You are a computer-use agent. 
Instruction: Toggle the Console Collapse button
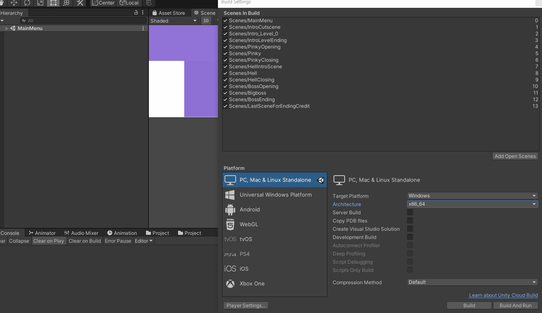click(19, 241)
